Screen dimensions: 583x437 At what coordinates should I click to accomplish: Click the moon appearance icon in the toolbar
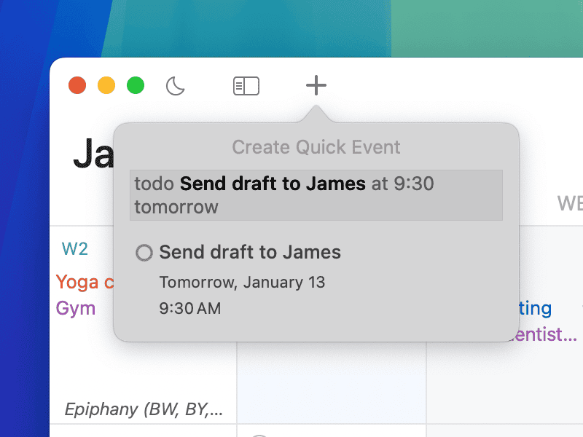point(174,85)
